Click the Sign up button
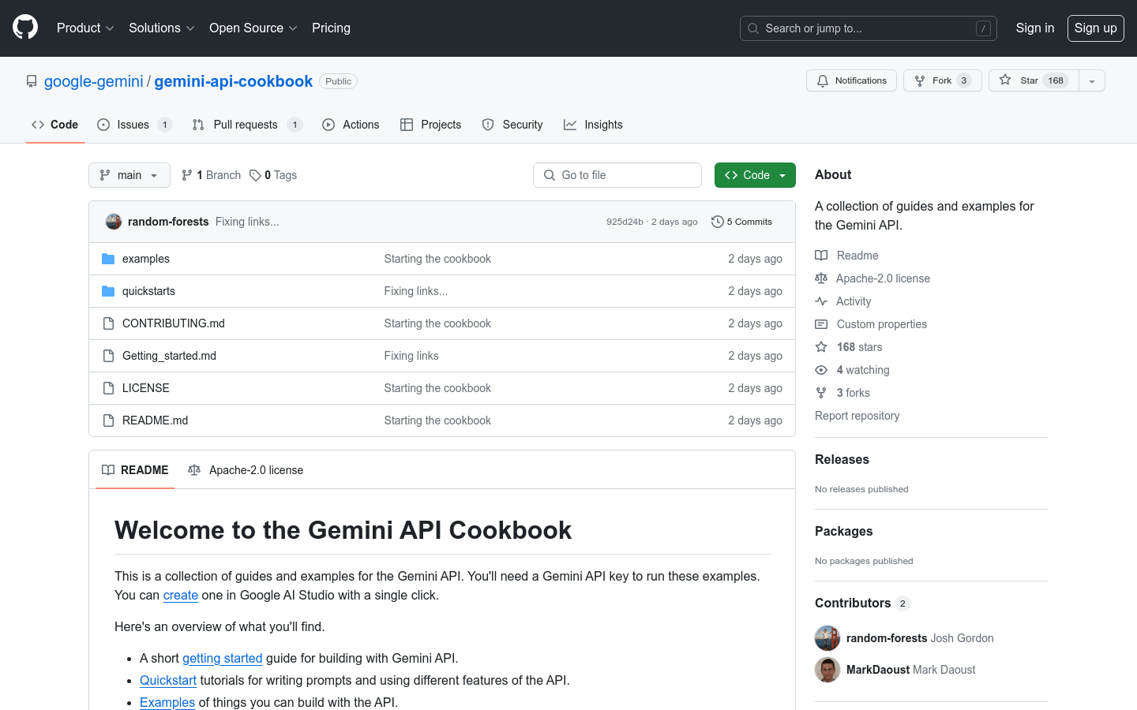1137x710 pixels. pos(1096,28)
